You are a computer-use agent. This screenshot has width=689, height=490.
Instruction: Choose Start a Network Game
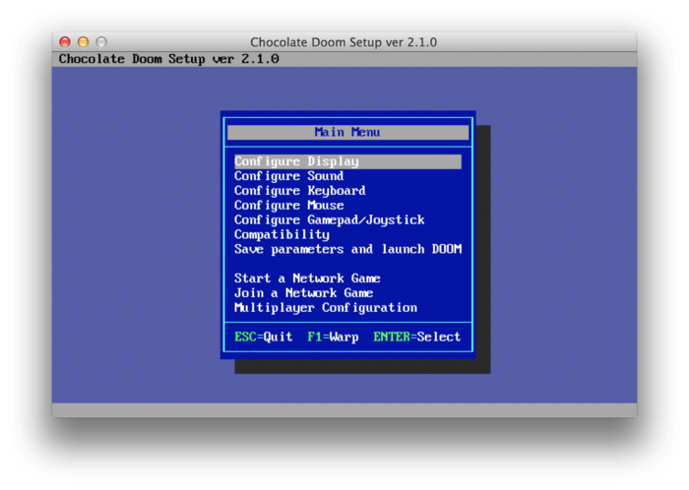click(307, 278)
